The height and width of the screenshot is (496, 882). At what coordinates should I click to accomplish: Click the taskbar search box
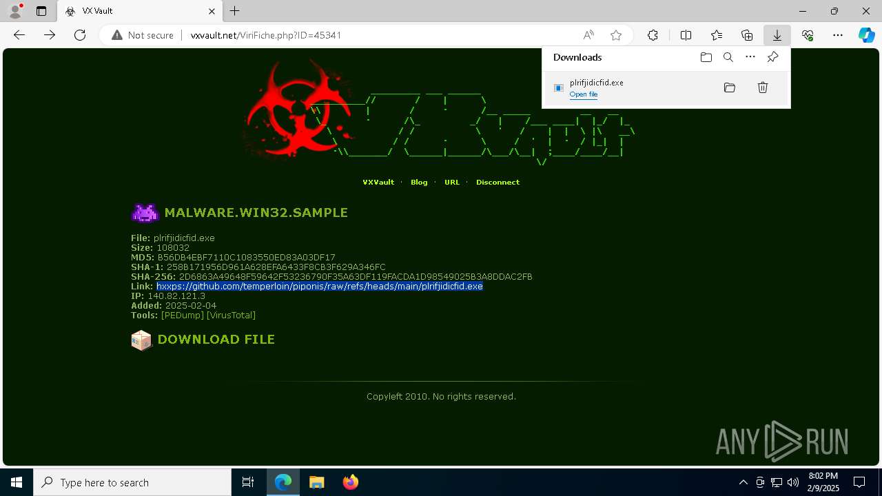pyautogui.click(x=132, y=482)
